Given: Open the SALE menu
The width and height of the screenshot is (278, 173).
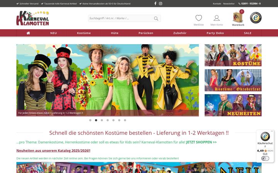Looking at the screenshot, I should (x=247, y=33).
